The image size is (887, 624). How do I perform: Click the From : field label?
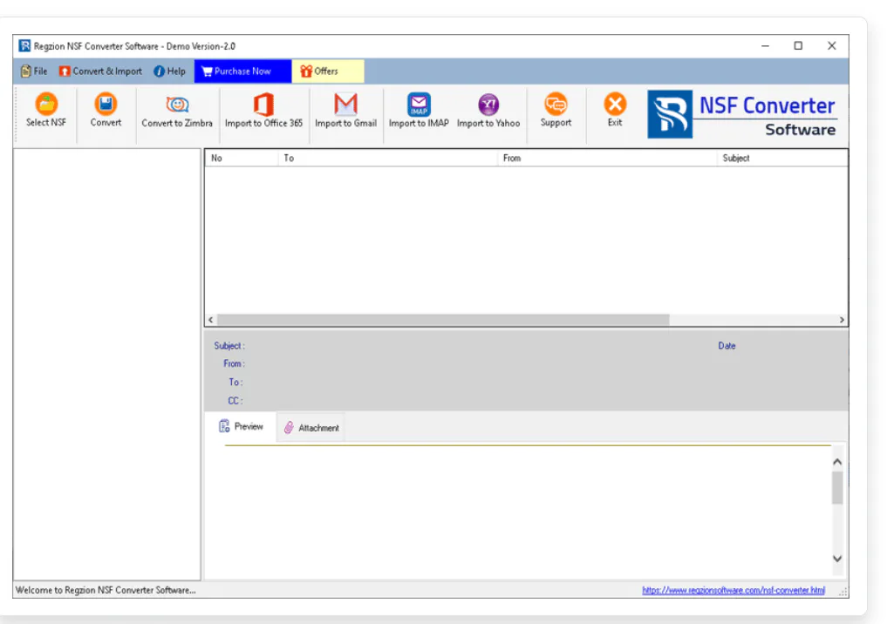coord(235,363)
